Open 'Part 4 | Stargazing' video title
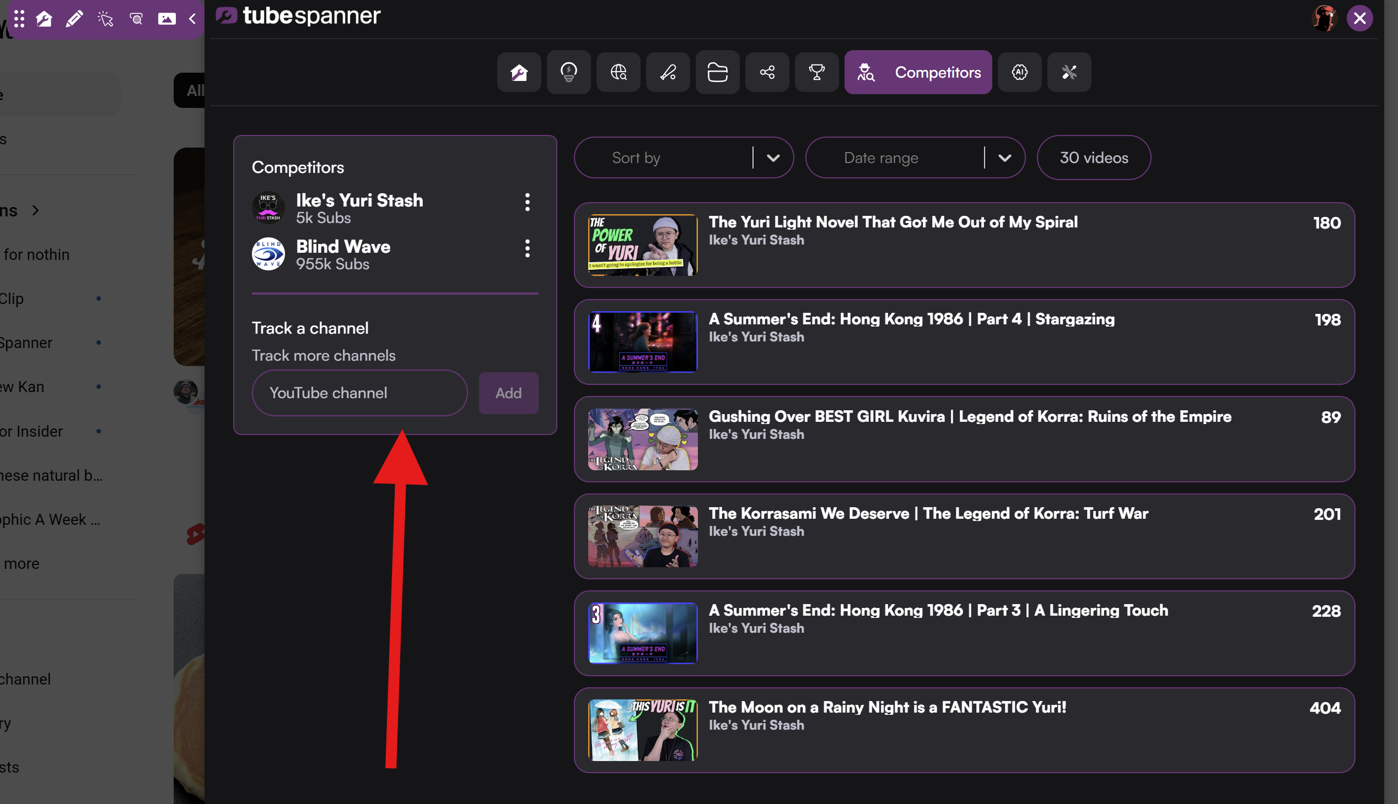The height and width of the screenshot is (804, 1398). pos(912,319)
